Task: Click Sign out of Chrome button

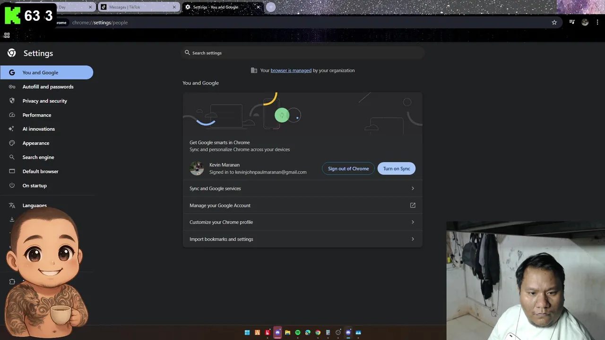Action: pyautogui.click(x=348, y=169)
